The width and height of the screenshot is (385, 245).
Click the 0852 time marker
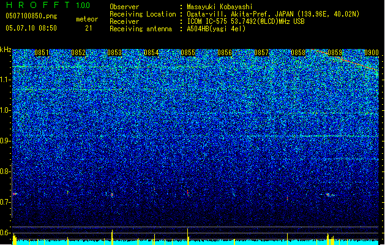point(78,53)
